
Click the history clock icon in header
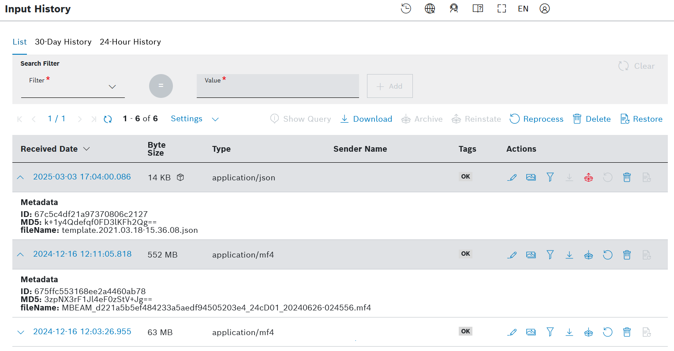pyautogui.click(x=406, y=9)
